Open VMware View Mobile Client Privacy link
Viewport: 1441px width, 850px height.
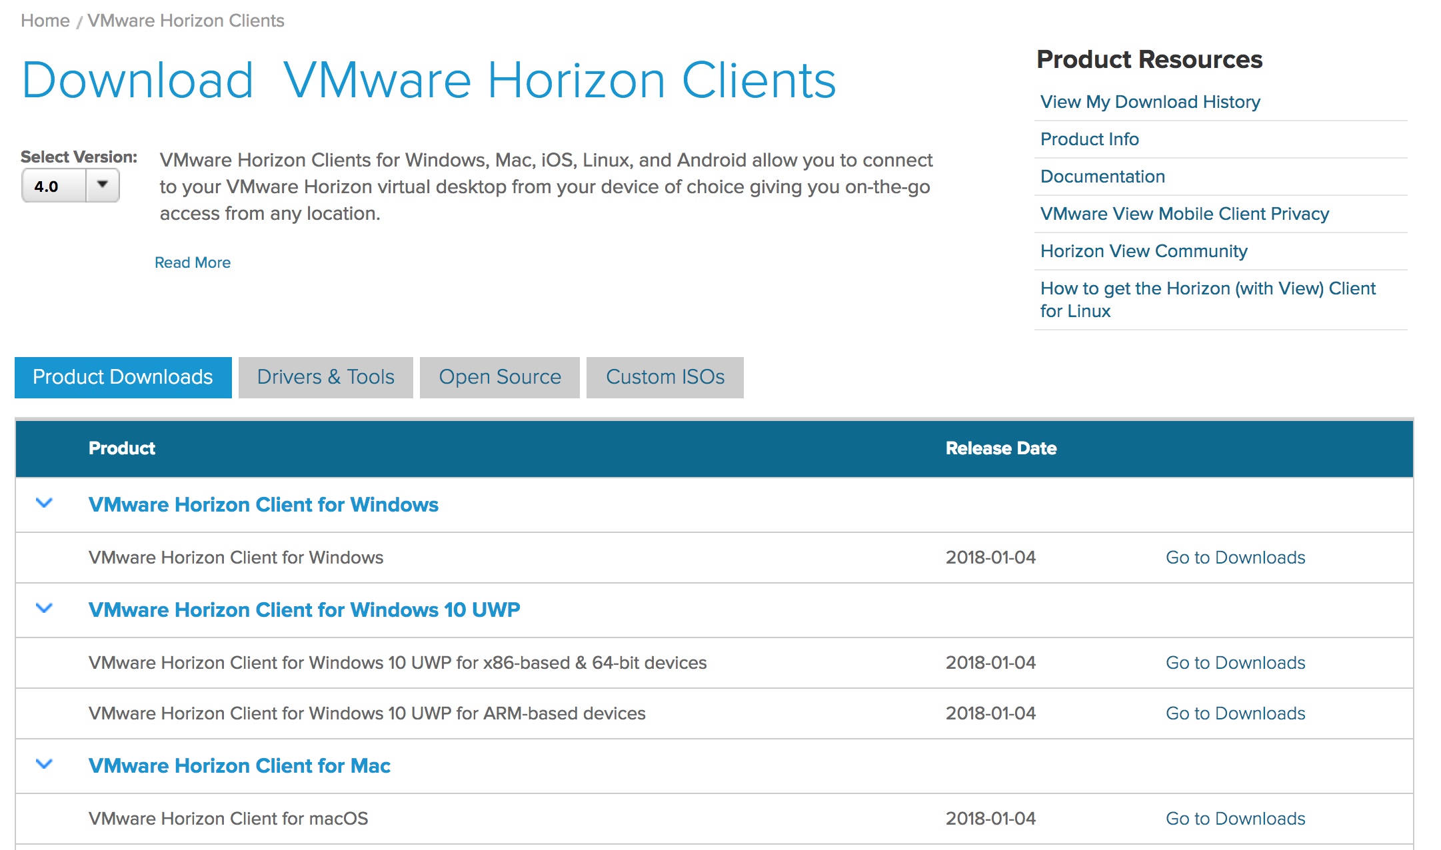pyautogui.click(x=1184, y=214)
